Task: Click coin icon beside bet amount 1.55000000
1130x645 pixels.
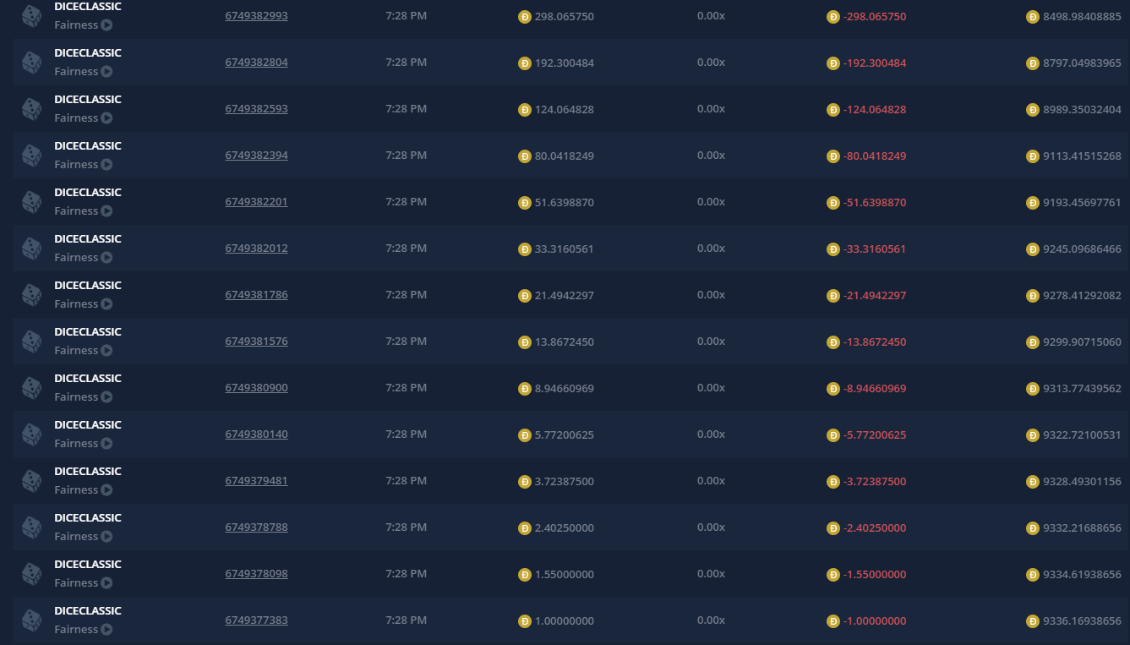Action: pos(524,575)
